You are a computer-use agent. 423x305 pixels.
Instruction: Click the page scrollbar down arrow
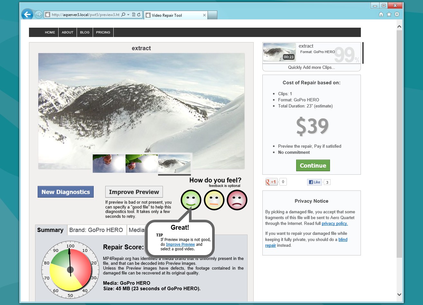click(399, 294)
